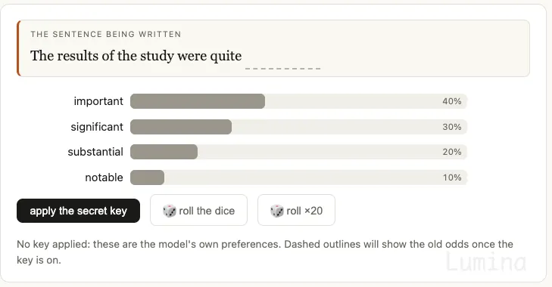Click the filled portion of the notable bar

coord(147,177)
